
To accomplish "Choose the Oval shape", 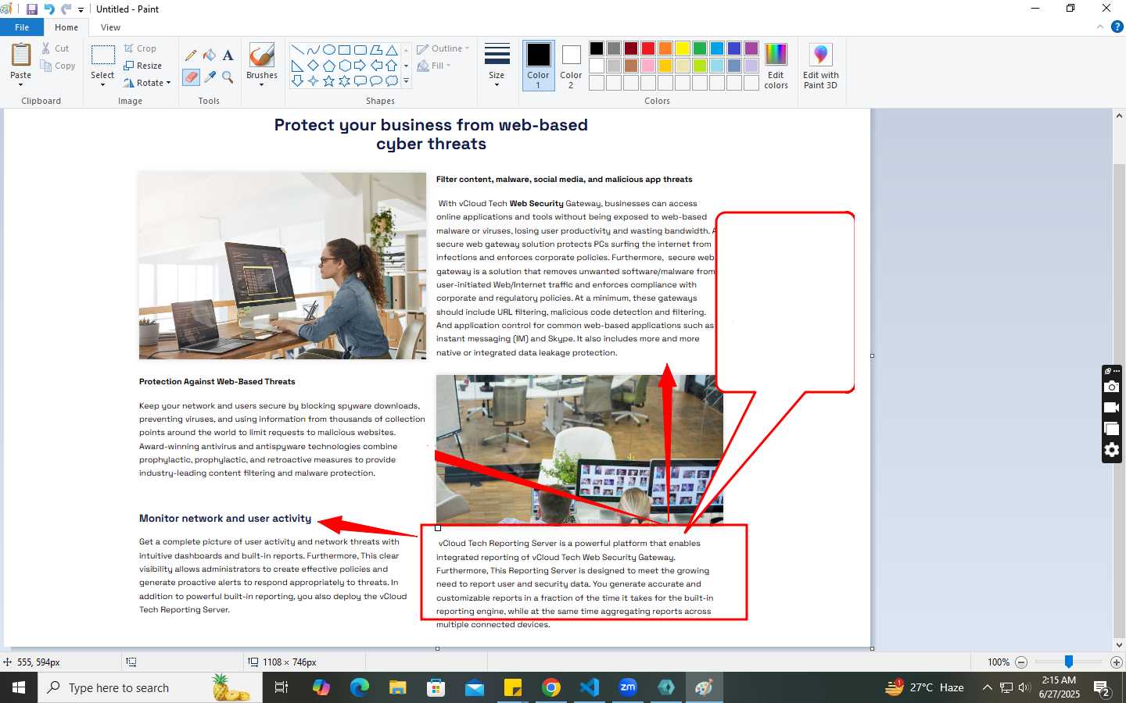I will 329,50.
